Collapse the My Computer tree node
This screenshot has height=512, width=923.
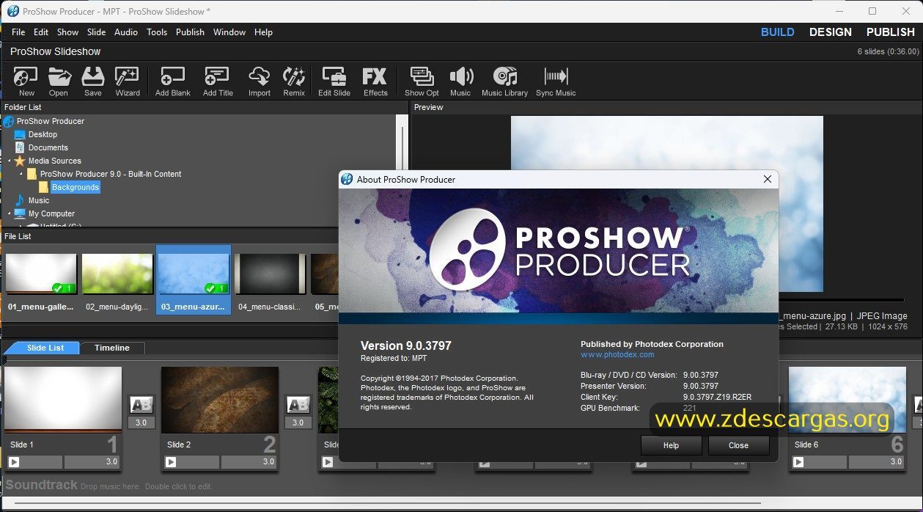[10, 213]
